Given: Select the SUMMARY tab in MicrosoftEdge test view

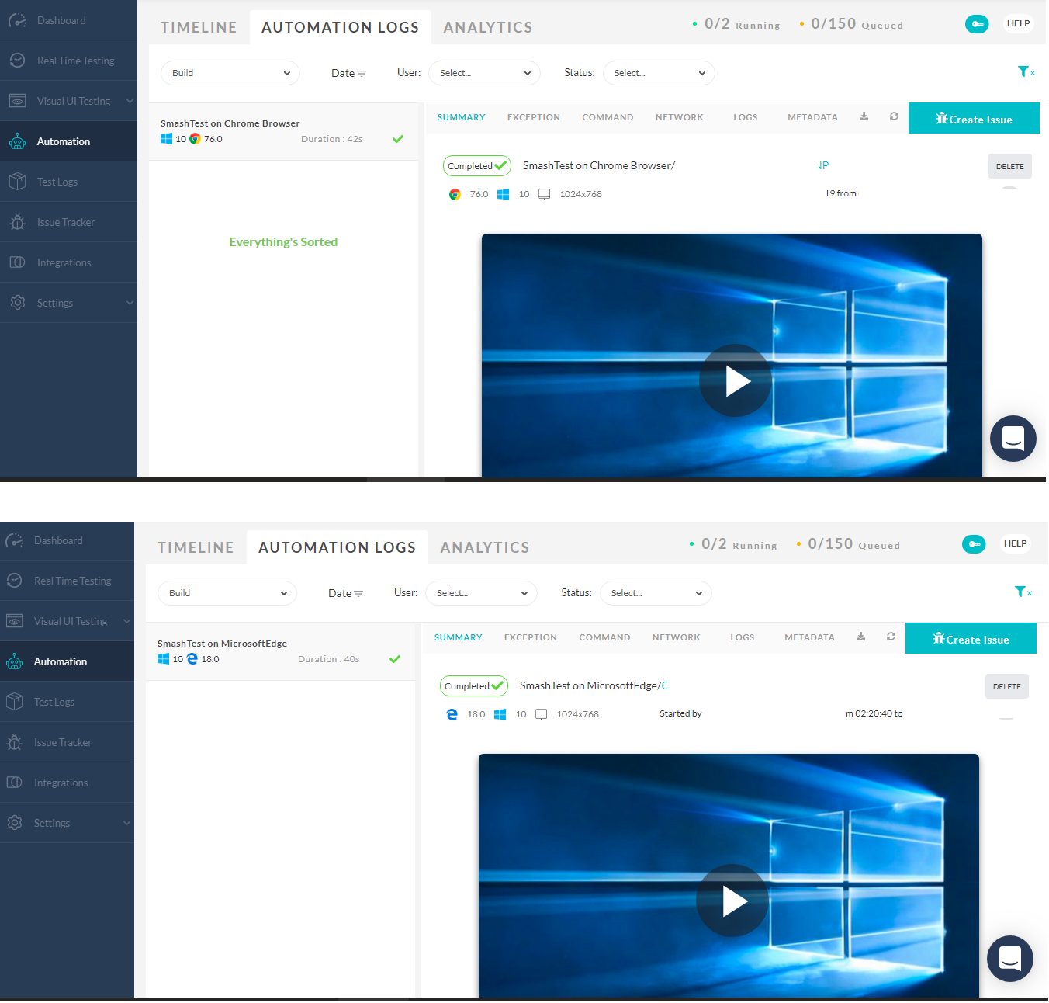Looking at the screenshot, I should [x=459, y=637].
